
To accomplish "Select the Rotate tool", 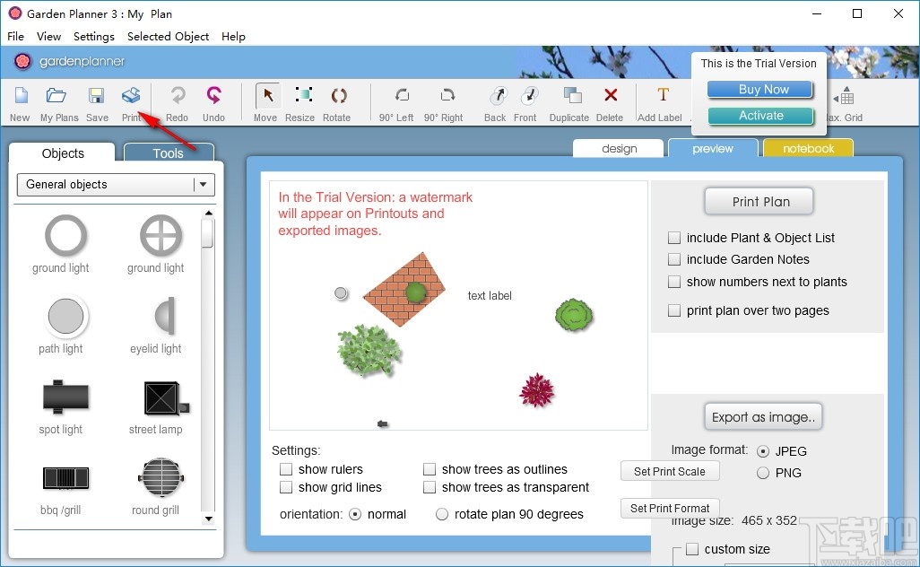I will (338, 102).
